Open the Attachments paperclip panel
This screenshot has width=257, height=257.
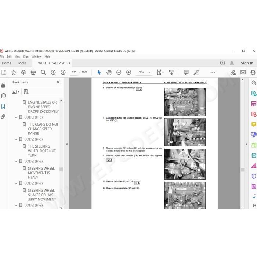point(3,116)
